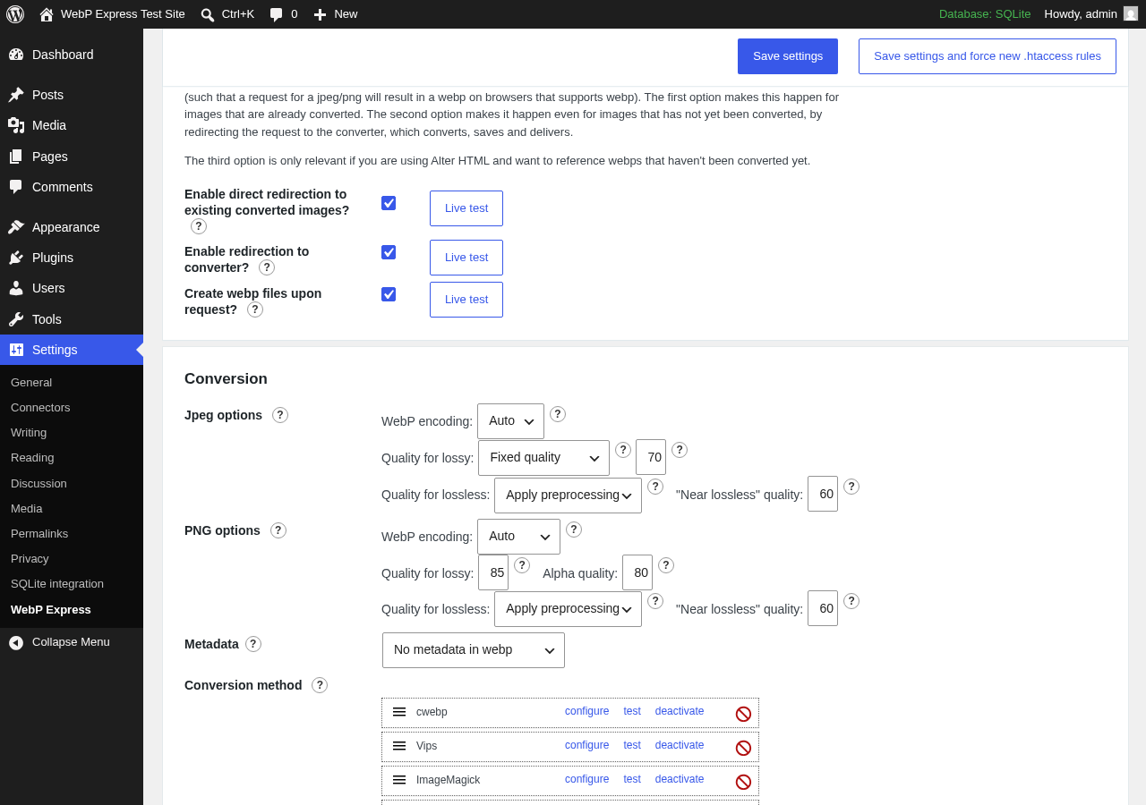Viewport: 1146px width, 805px height.
Task: Open PNG WebP encoding Auto dropdown
Action: point(518,537)
